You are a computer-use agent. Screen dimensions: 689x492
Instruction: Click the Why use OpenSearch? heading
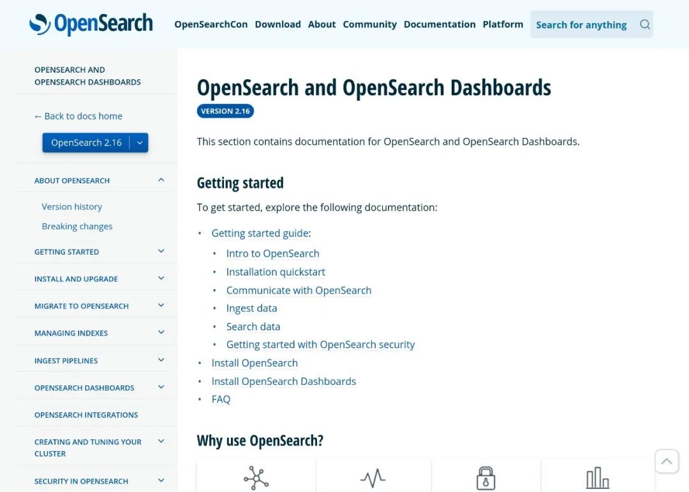(x=260, y=440)
